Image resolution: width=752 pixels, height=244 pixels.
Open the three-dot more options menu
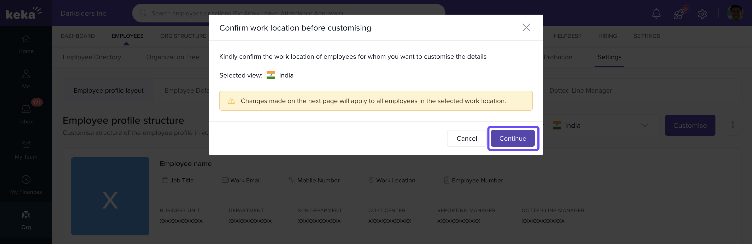pyautogui.click(x=732, y=125)
